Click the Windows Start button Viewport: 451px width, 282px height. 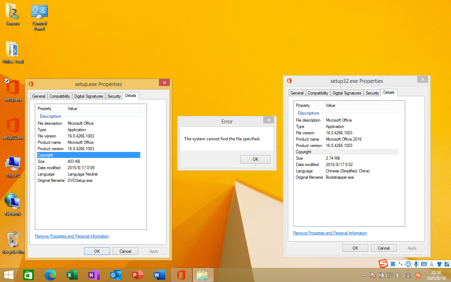(9, 275)
